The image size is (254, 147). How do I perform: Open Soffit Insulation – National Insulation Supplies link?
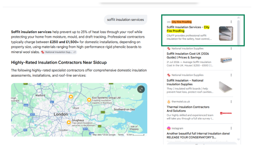pyautogui.click(x=185, y=82)
